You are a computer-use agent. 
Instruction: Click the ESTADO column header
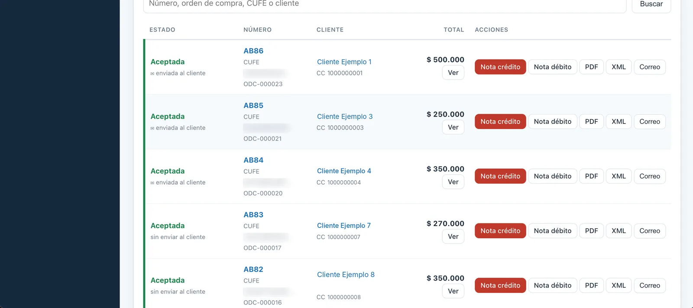162,29
